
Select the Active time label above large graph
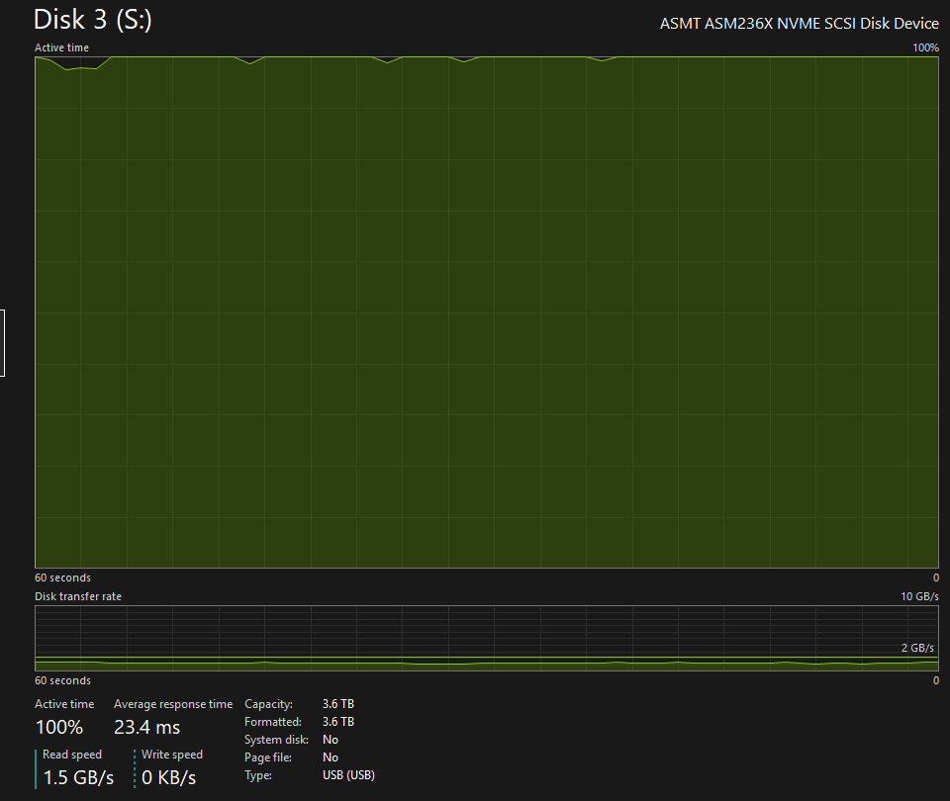pos(61,47)
